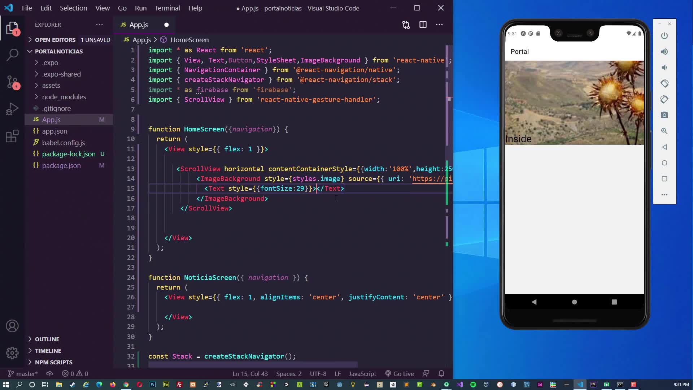Image resolution: width=693 pixels, height=390 pixels.
Task: Open package.json in the explorer
Action: (61, 165)
